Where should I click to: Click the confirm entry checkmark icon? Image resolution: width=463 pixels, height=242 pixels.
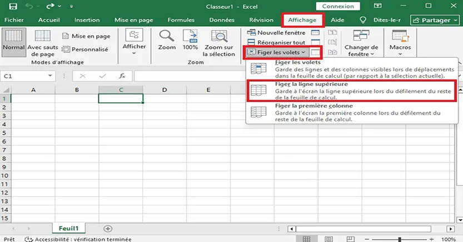tap(102, 76)
